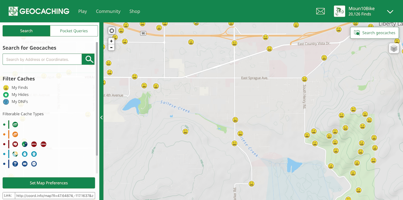Switch to the Pocket Queries tab
Screen dimensions: 403x200
pos(74,31)
